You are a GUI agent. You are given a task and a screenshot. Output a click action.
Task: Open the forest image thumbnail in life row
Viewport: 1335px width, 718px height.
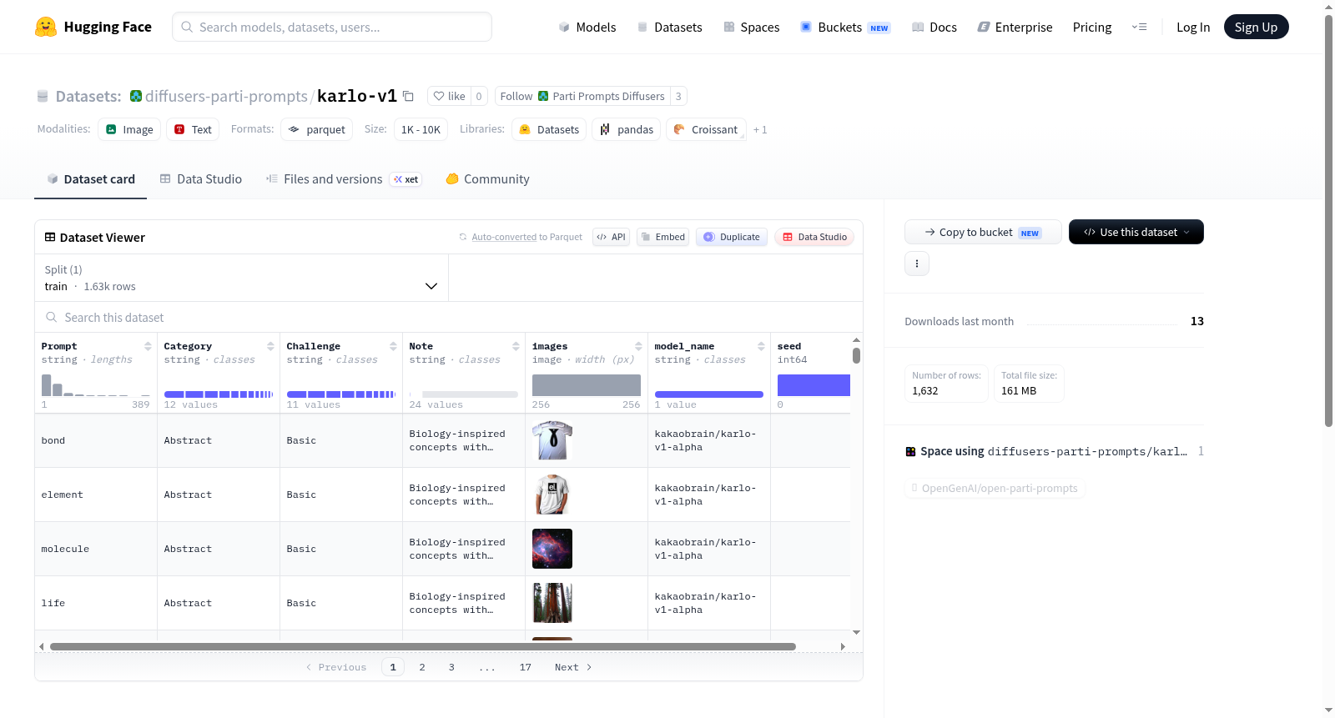tap(552, 603)
